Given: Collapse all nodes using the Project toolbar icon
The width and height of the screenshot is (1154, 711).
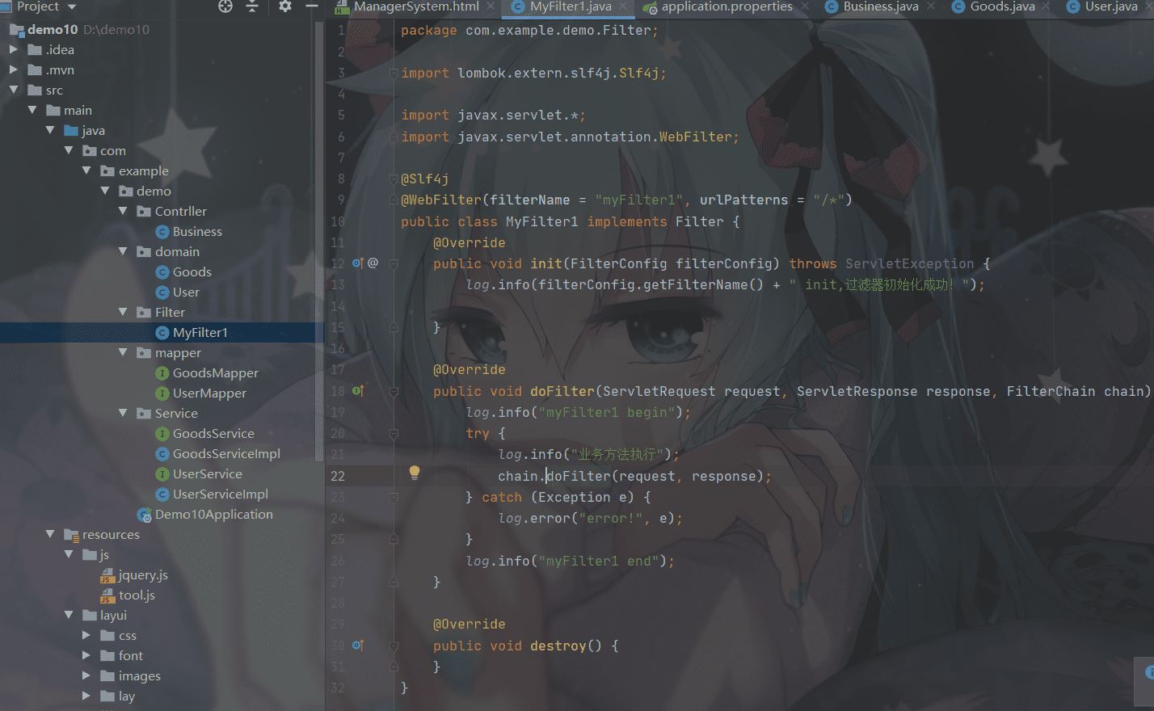Looking at the screenshot, I should tap(252, 6).
